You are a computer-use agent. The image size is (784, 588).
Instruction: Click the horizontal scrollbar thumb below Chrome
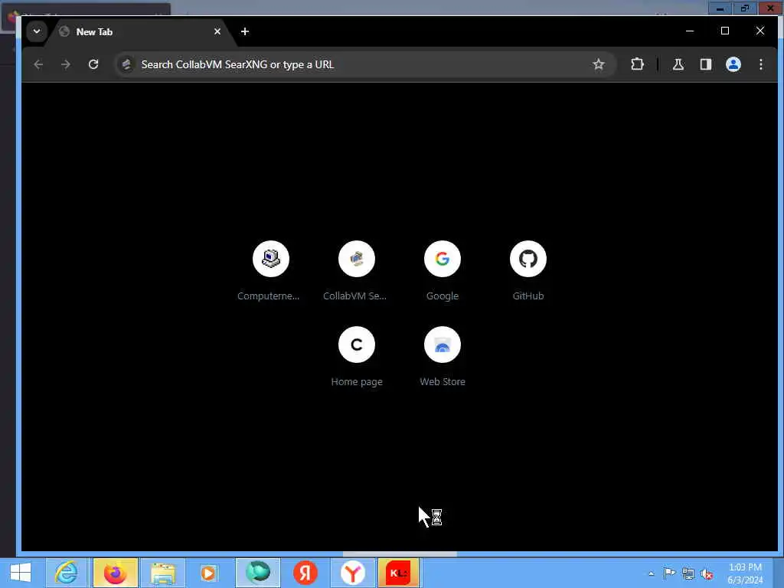click(x=400, y=554)
